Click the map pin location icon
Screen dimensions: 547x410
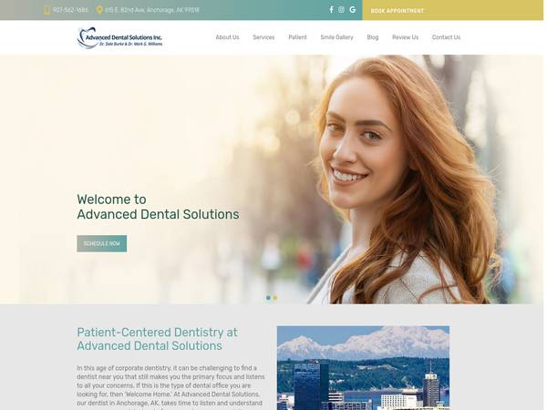(x=99, y=10)
